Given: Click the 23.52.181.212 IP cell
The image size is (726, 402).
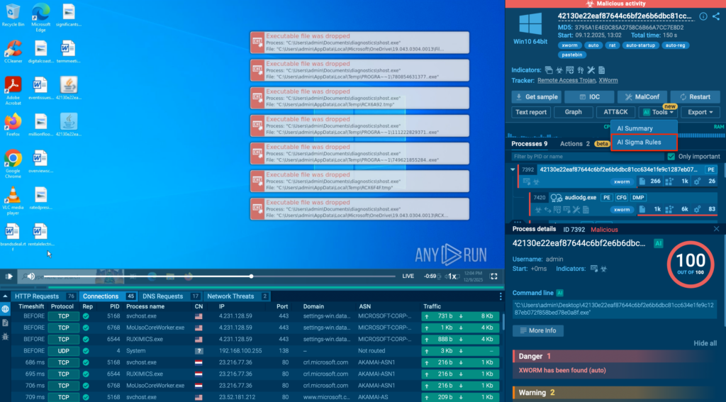Looking at the screenshot, I should pos(235,397).
